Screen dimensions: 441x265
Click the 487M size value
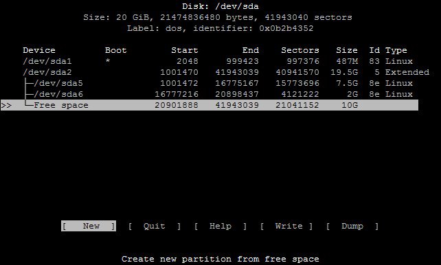click(347, 61)
